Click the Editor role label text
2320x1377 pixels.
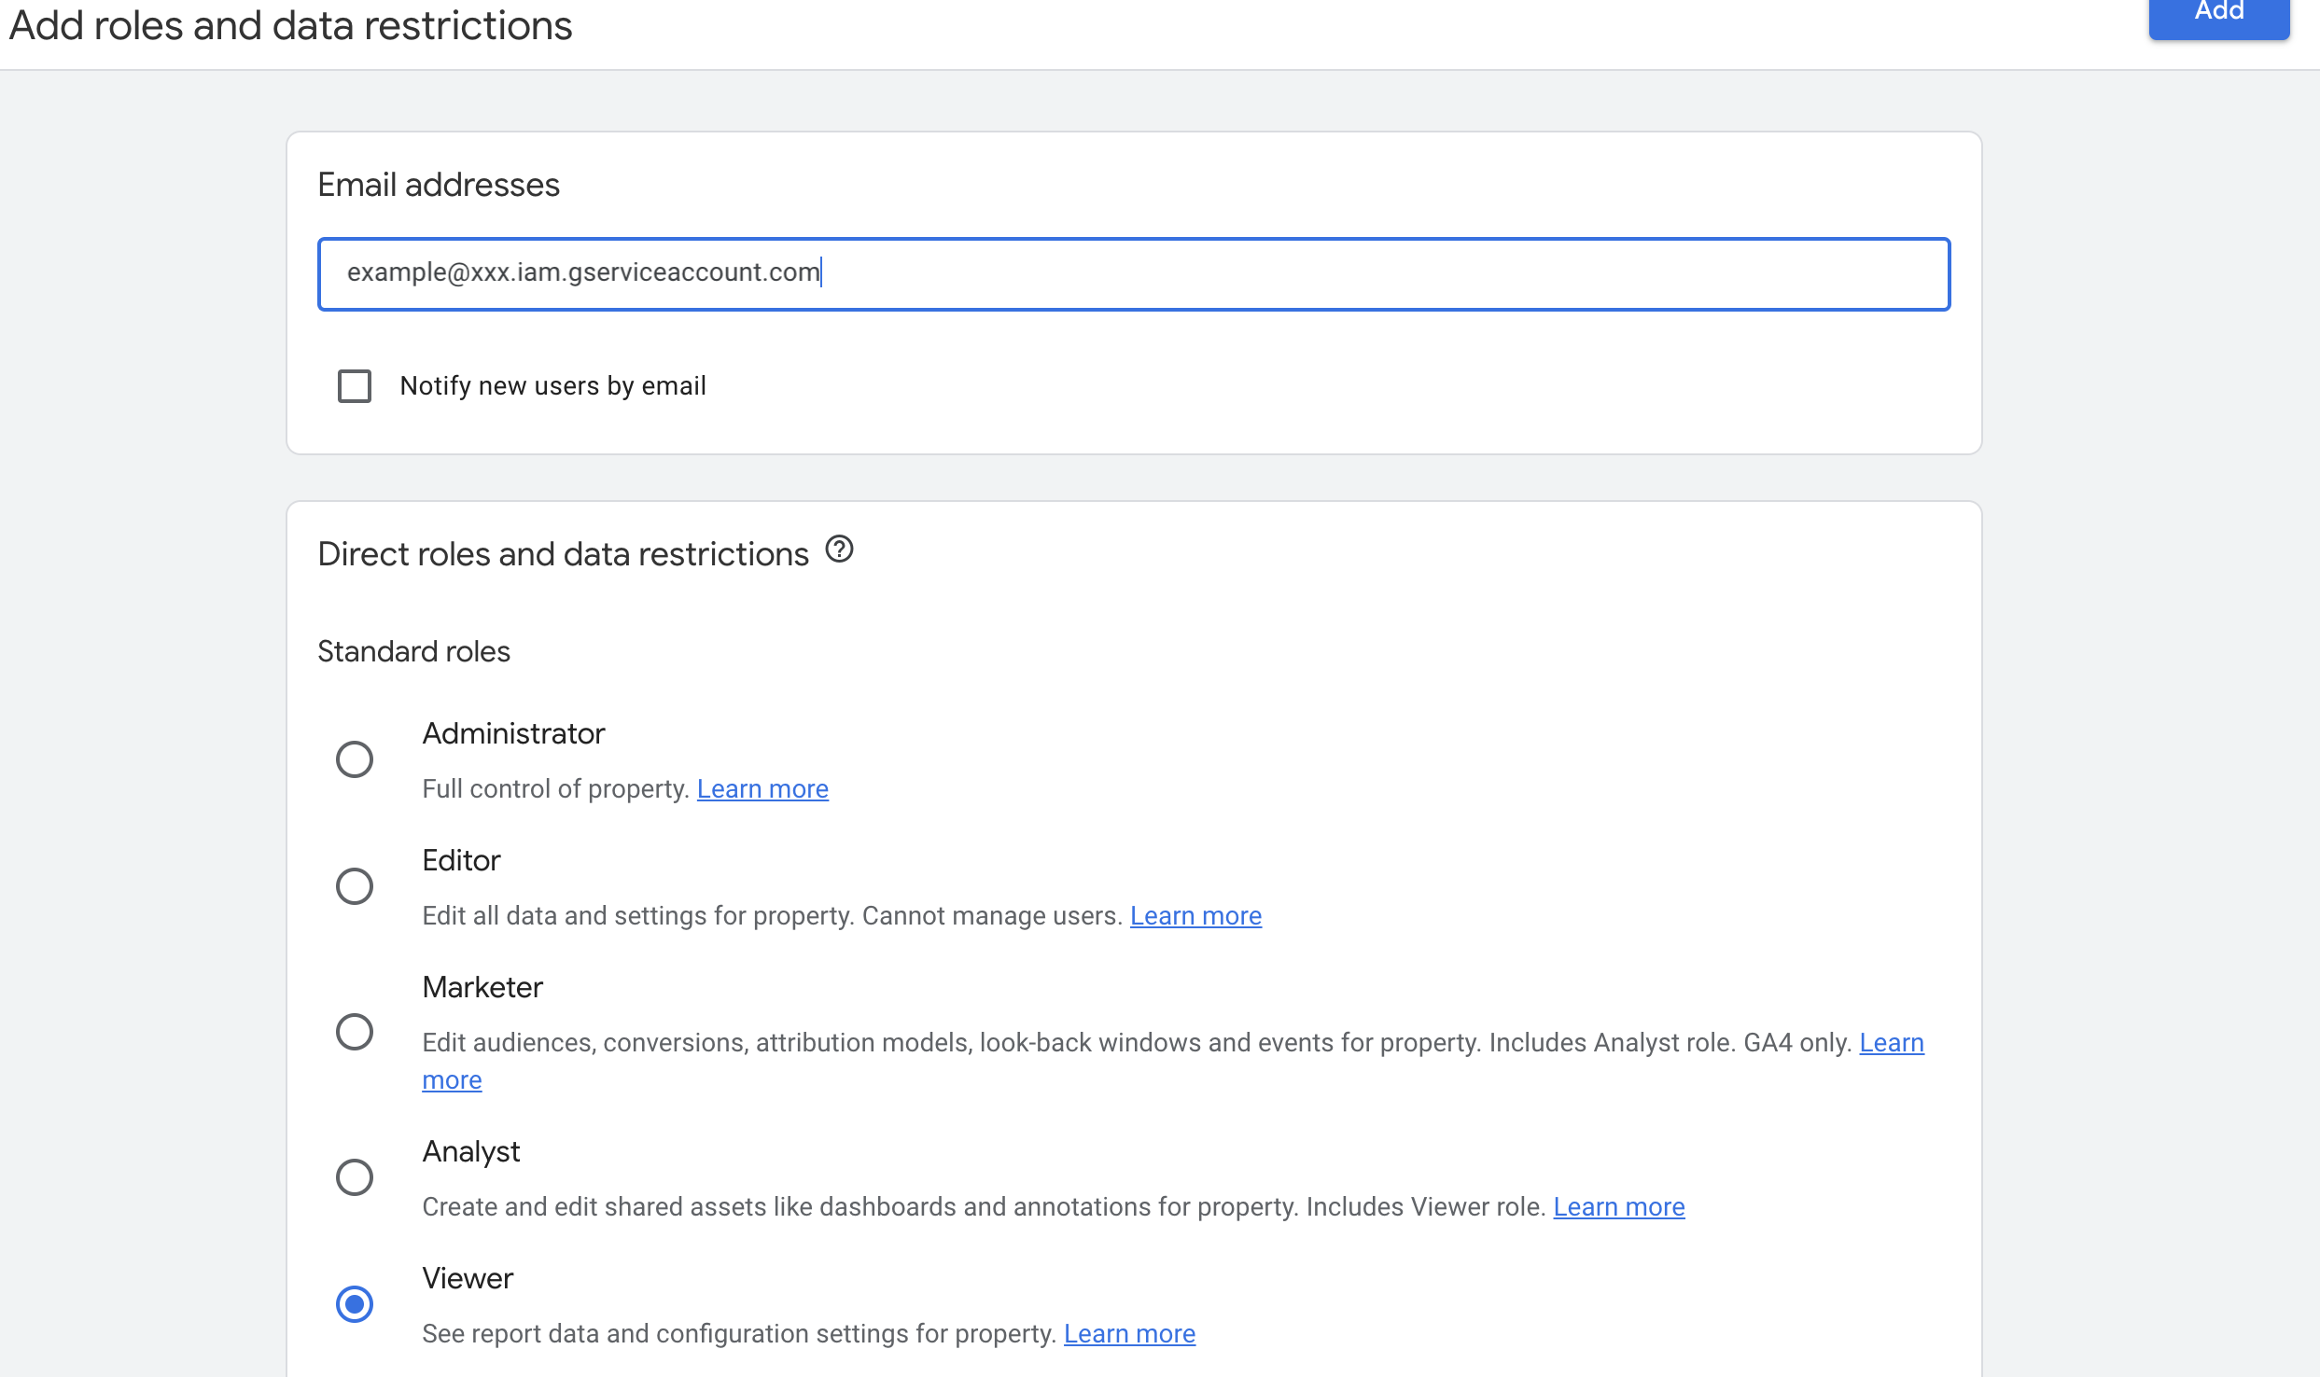coord(461,860)
